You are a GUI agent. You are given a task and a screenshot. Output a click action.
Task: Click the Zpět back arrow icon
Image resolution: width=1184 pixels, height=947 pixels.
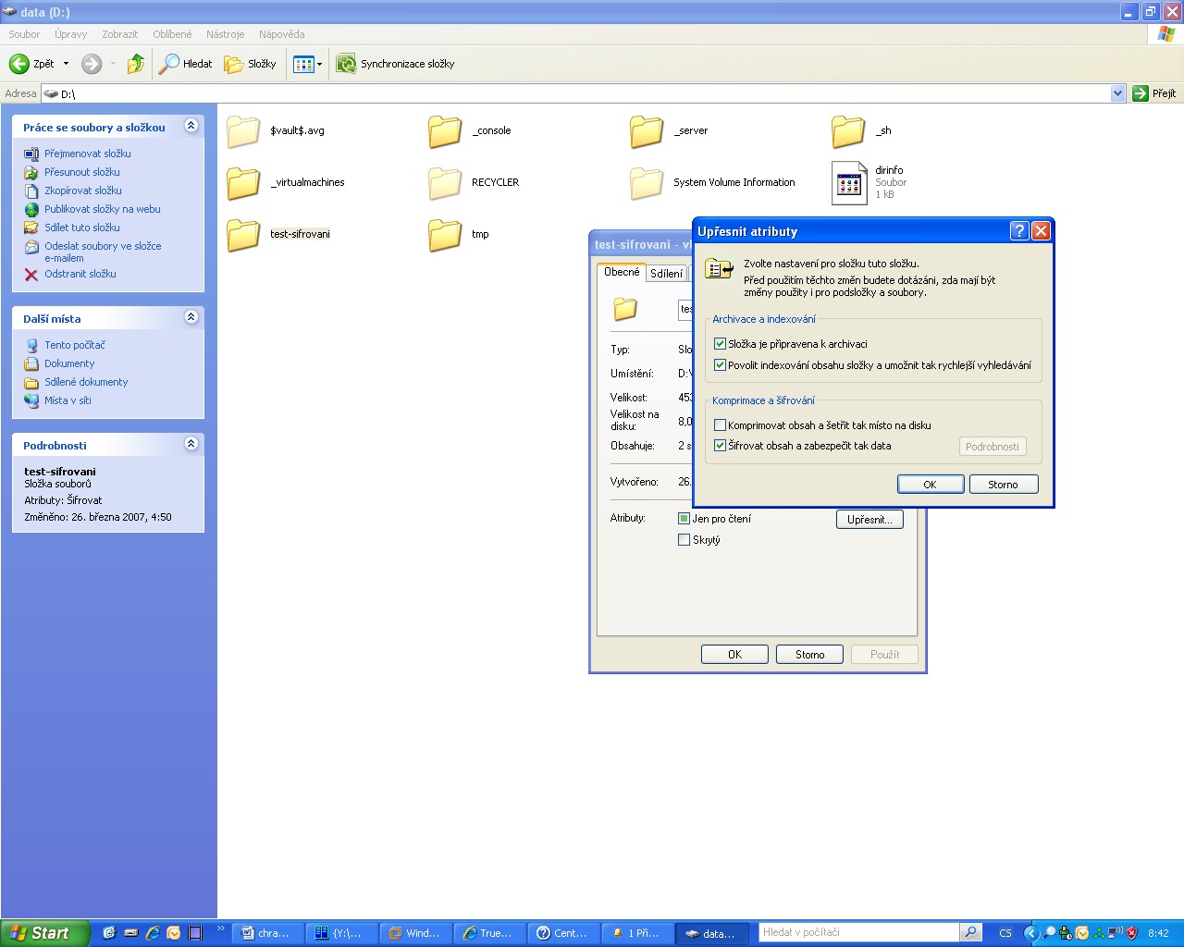[x=19, y=64]
